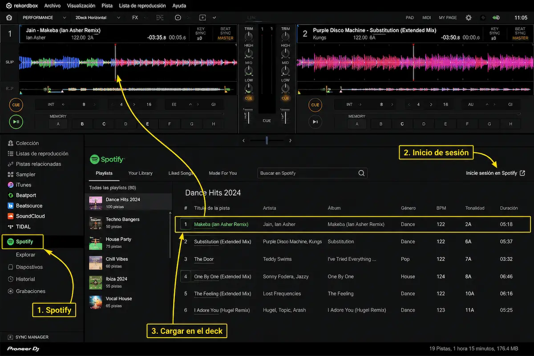Toggle SLIP mode on deck 1
The height and width of the screenshot is (356, 534).
click(x=9, y=62)
